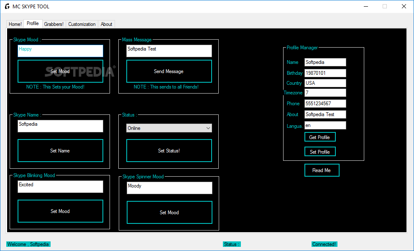
Task: Click the MC Skype Tool title bar icon
Action: 7,6
